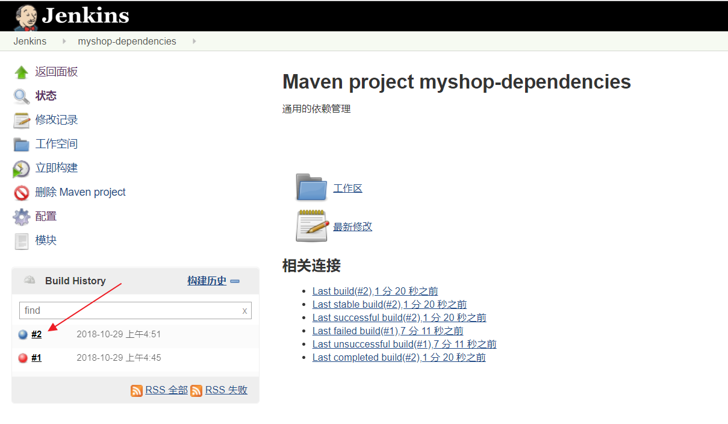The width and height of the screenshot is (728, 424).
Task: Open build #1 from Build History
Action: 36,358
